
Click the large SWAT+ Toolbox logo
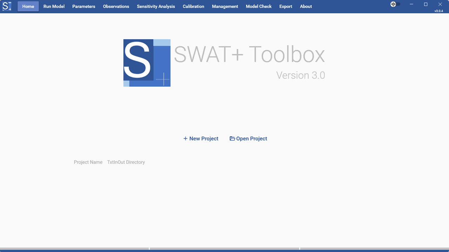147,63
